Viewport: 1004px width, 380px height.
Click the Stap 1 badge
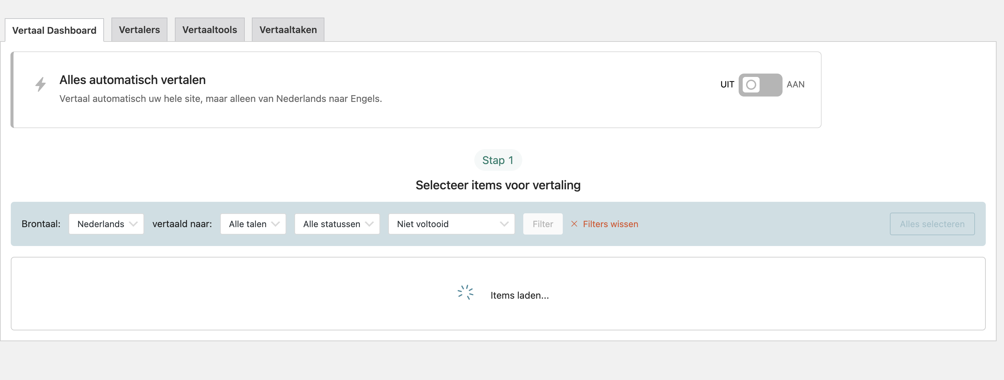498,160
